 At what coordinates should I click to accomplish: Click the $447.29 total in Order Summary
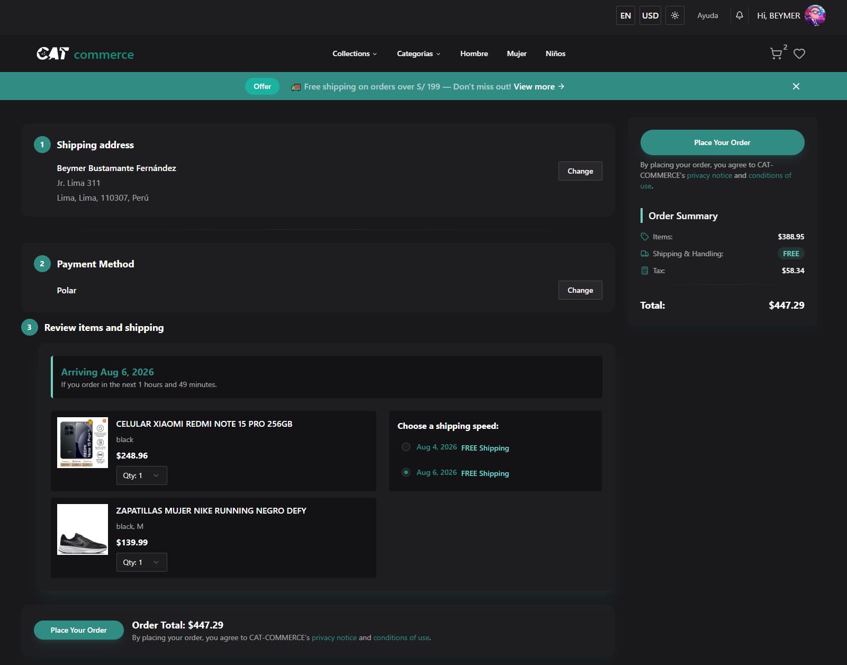coord(786,305)
